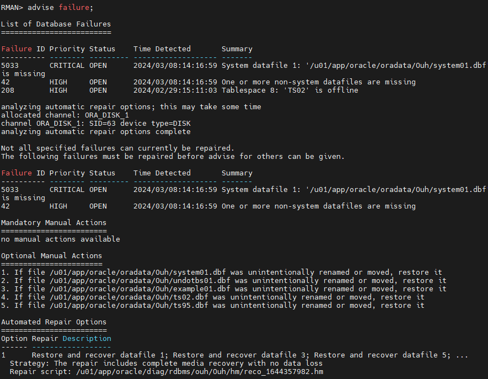The height and width of the screenshot is (379, 488).
Task: Click the "Option Repair" column header text
Action: click(30, 339)
